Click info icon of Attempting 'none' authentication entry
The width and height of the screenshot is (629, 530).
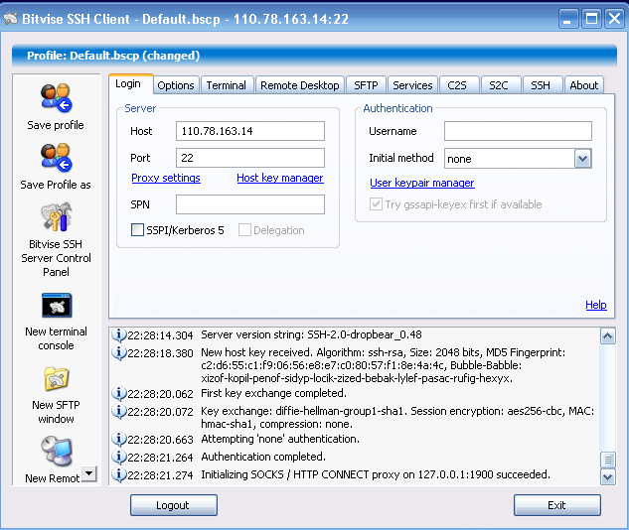(118, 439)
